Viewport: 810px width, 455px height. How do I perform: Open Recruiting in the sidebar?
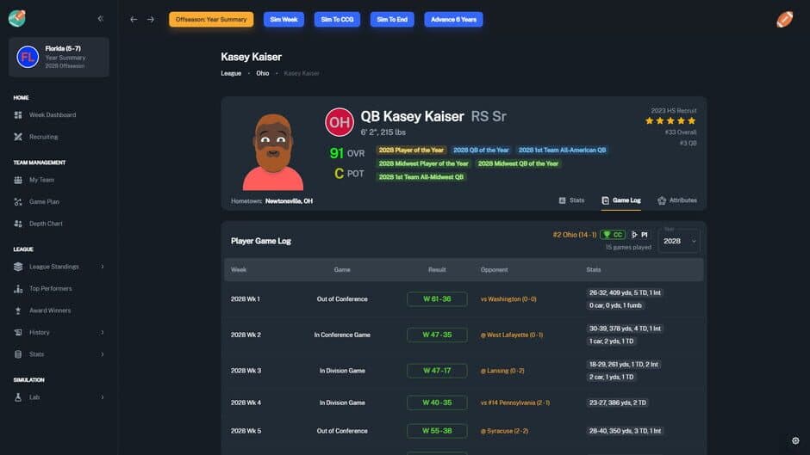pos(43,137)
